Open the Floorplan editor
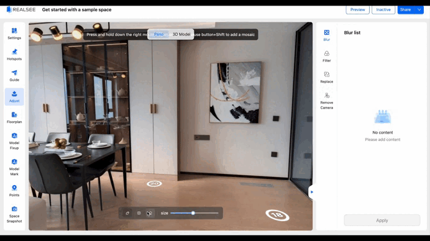 point(14,117)
